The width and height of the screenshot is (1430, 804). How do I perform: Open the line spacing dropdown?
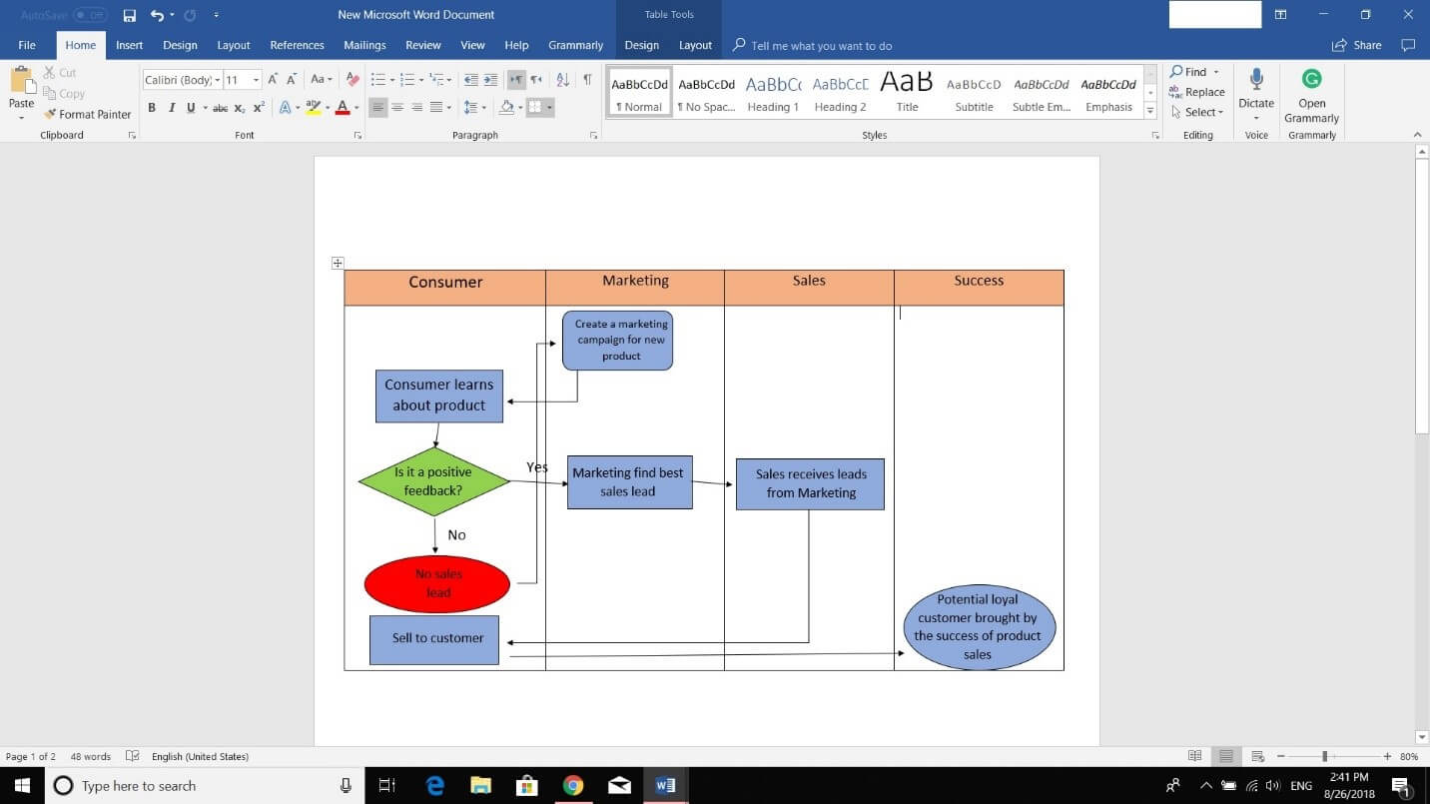483,108
